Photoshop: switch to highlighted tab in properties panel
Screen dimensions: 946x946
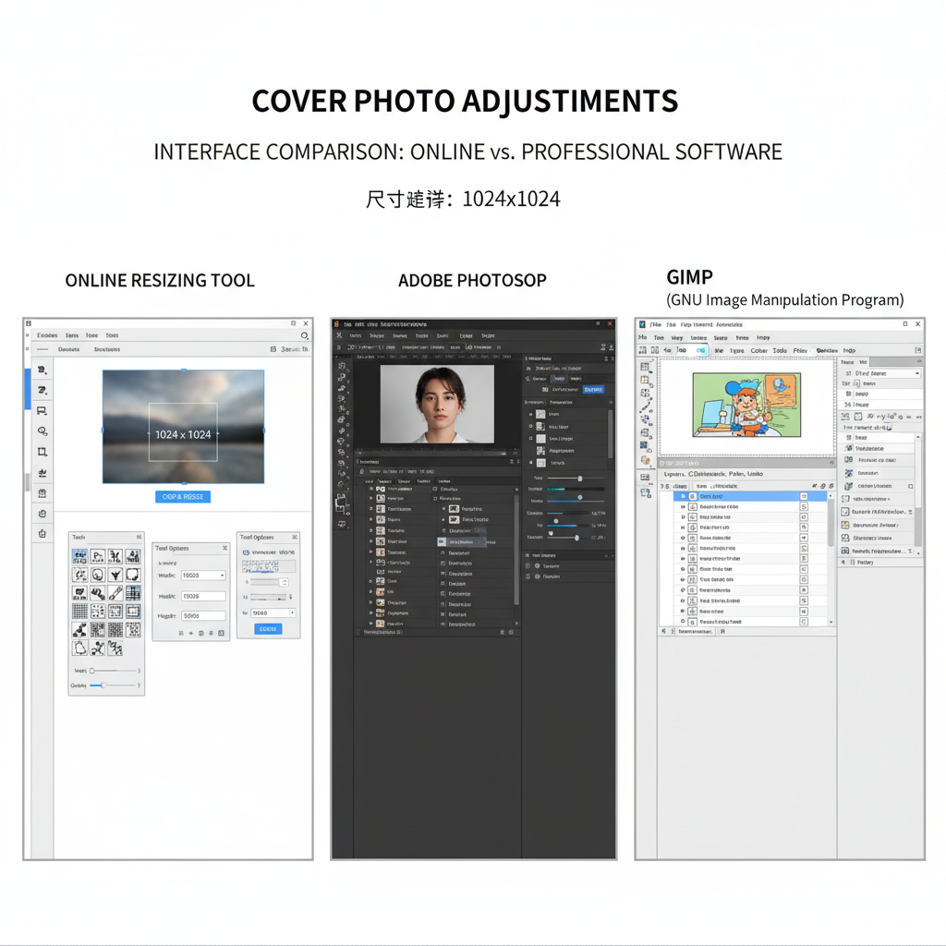coord(560,379)
